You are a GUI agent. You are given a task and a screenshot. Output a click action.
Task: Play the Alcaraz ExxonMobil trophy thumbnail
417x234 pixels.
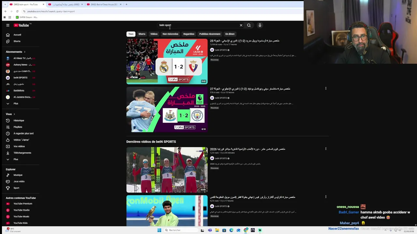pyautogui.click(x=167, y=211)
